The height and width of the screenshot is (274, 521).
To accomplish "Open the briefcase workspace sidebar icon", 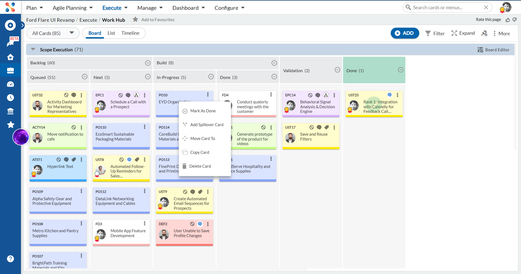I will coord(10,71).
